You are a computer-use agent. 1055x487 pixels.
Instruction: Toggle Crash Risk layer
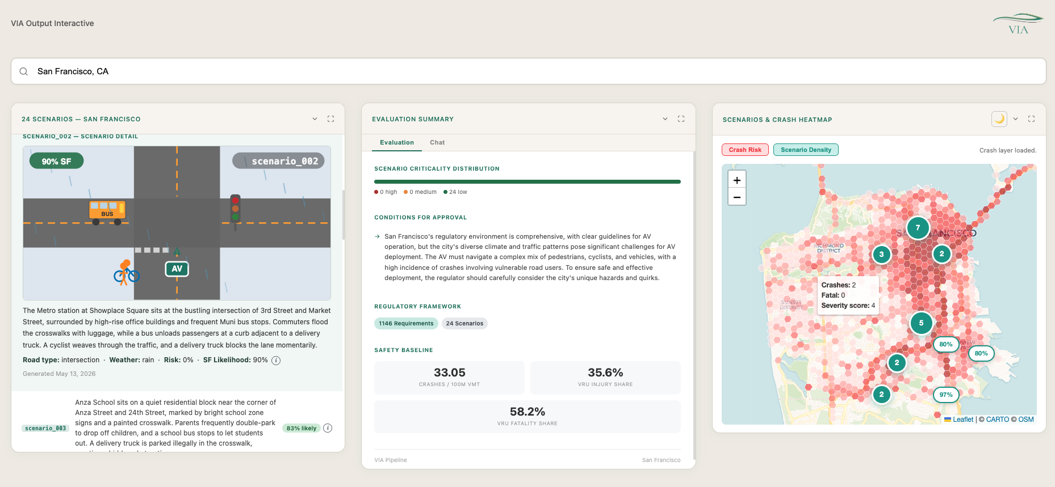745,150
